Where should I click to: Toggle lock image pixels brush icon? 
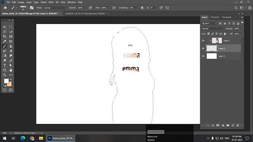coord(213,34)
